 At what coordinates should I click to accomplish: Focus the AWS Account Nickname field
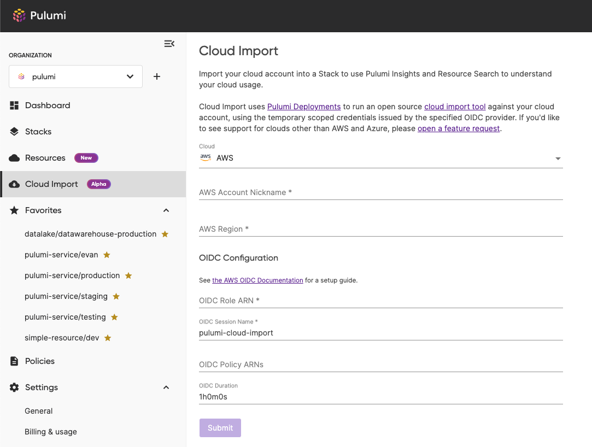tap(381, 192)
